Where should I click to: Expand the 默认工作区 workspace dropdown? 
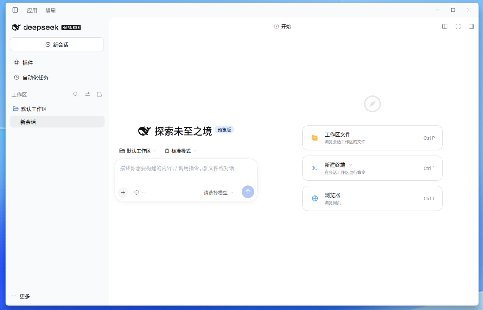coord(137,151)
